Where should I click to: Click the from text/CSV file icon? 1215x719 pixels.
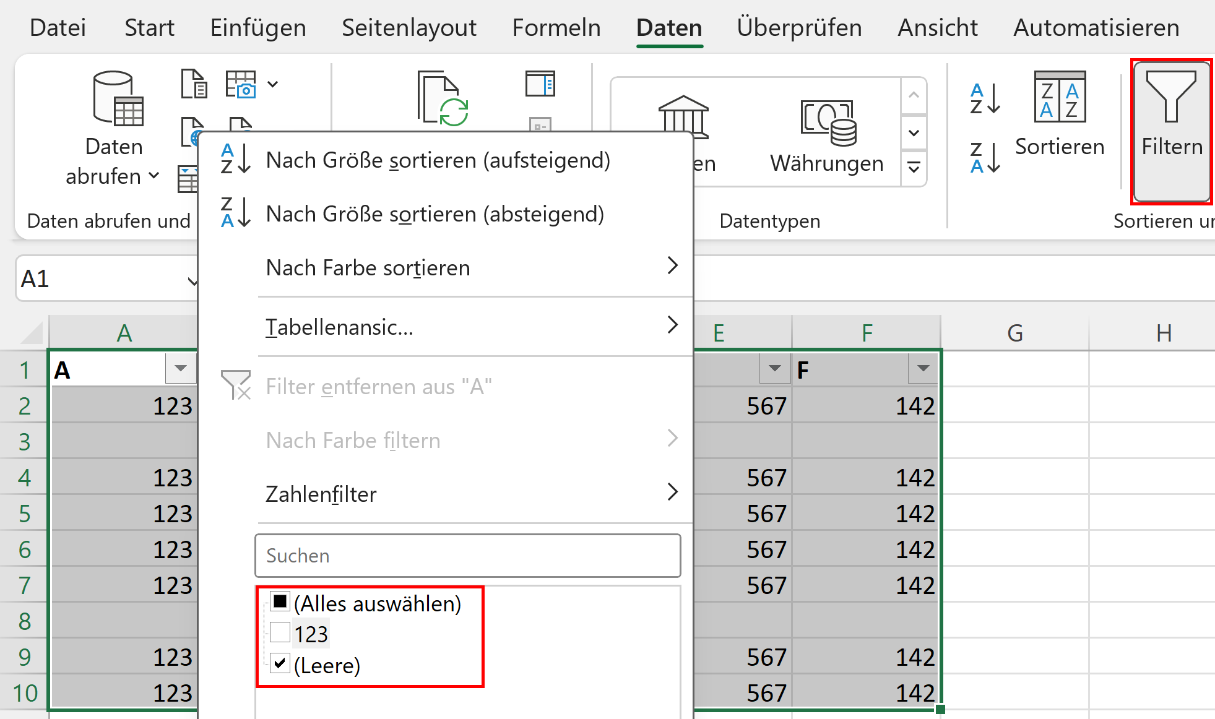pos(194,84)
